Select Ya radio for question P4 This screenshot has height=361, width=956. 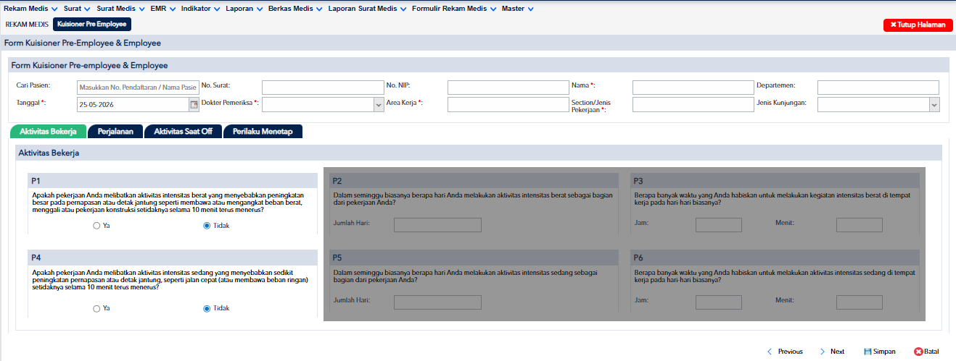pos(96,308)
